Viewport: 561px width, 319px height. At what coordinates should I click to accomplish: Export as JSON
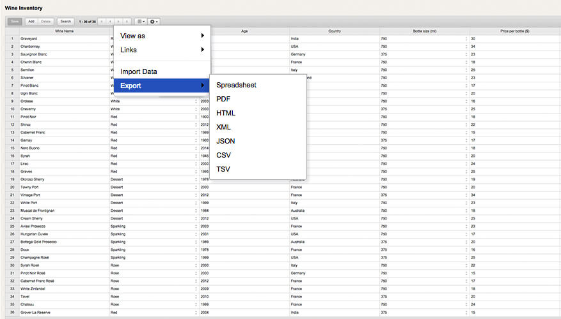258,141
